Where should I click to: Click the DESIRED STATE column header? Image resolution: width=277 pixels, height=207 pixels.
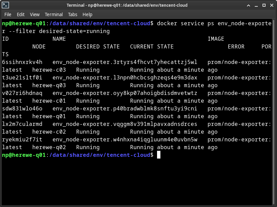(98, 46)
